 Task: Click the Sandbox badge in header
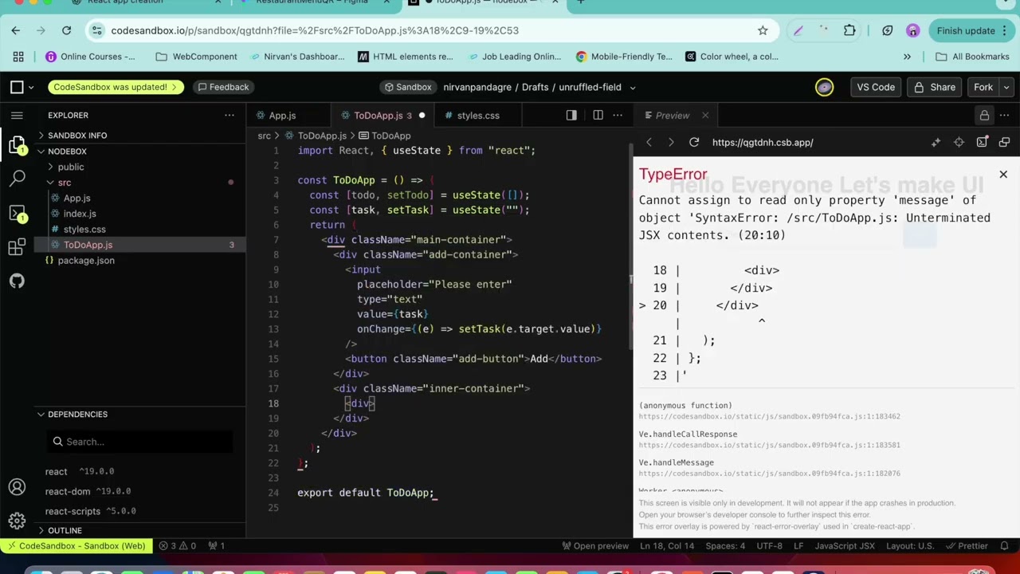pyautogui.click(x=408, y=87)
